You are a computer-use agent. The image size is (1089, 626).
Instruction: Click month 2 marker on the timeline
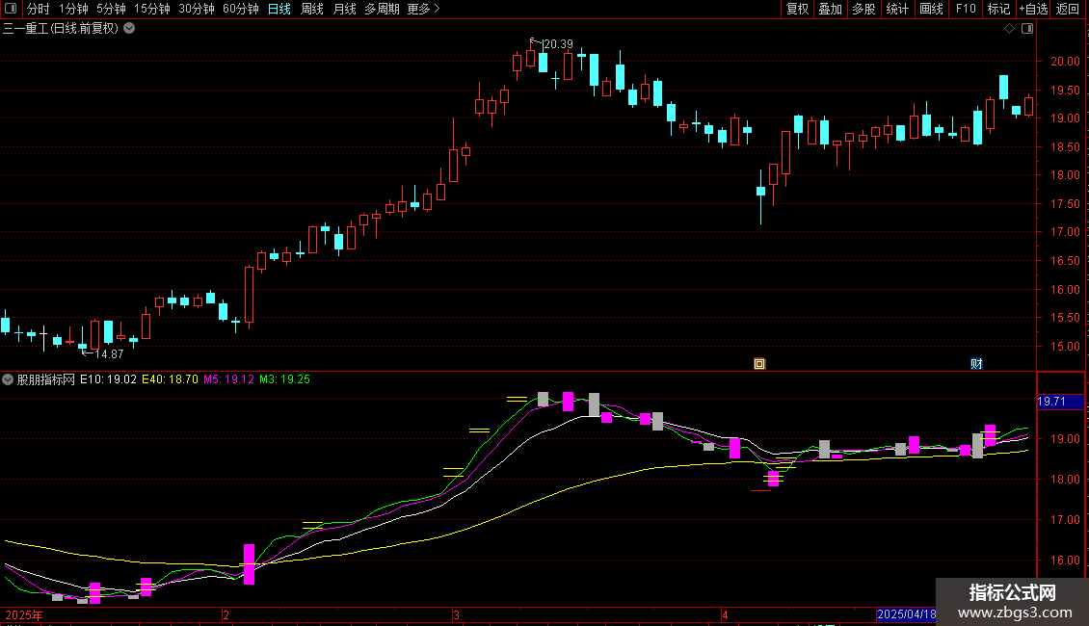[x=226, y=614]
